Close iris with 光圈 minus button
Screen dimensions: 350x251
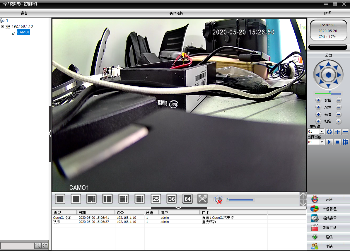click(x=339, y=114)
